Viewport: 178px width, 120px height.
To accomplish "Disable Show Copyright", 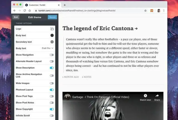I will [52, 109].
